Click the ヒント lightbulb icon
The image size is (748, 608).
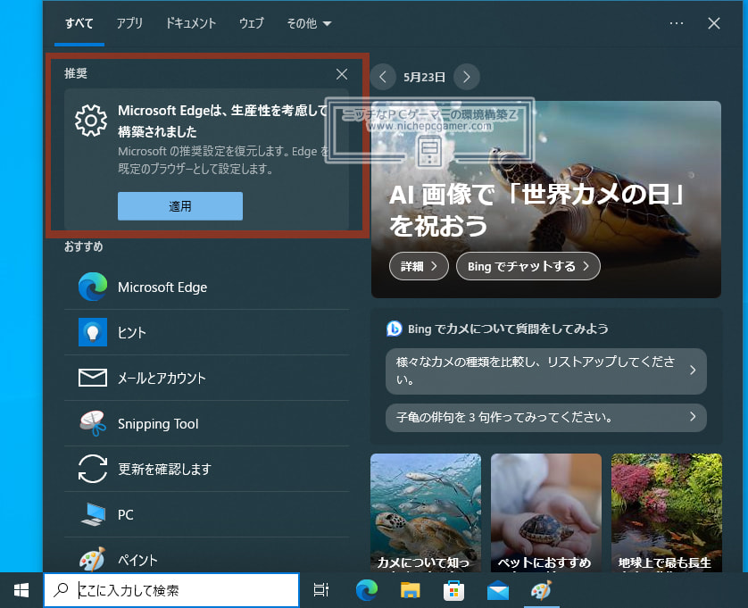pyautogui.click(x=93, y=332)
